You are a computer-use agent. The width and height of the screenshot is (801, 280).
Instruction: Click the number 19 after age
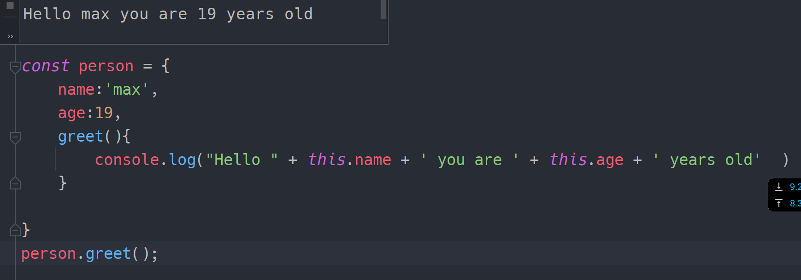point(104,113)
